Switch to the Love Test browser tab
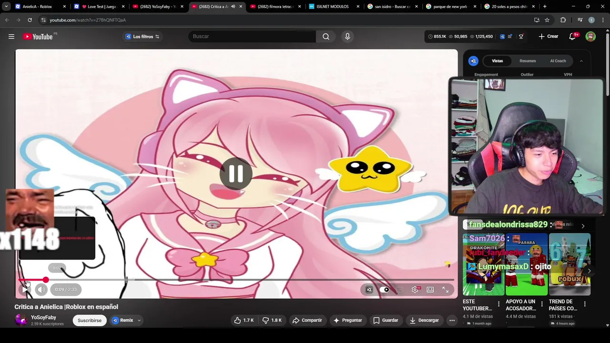The width and height of the screenshot is (610, 343). pos(100,7)
